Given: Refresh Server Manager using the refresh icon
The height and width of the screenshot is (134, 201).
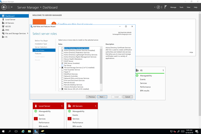Looking at the screenshot, I should tap(158, 7).
